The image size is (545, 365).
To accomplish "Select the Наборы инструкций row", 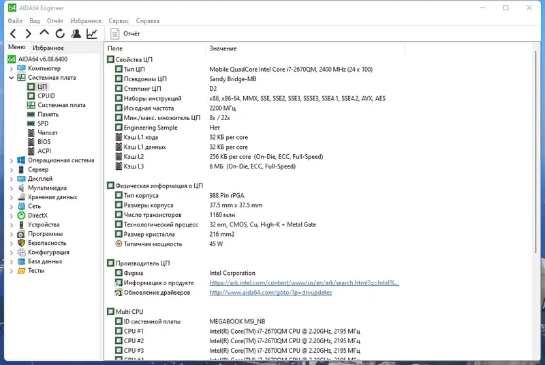I will (250, 98).
